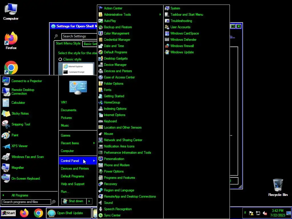
Task: Open Shut down options arrow
Action: [89, 201]
